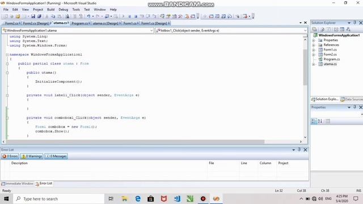Toggle the 0 Warnings filter button
363x204 pixels.
32,156
